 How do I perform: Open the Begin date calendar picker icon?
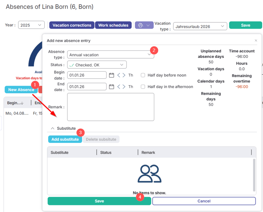[x=111, y=75]
